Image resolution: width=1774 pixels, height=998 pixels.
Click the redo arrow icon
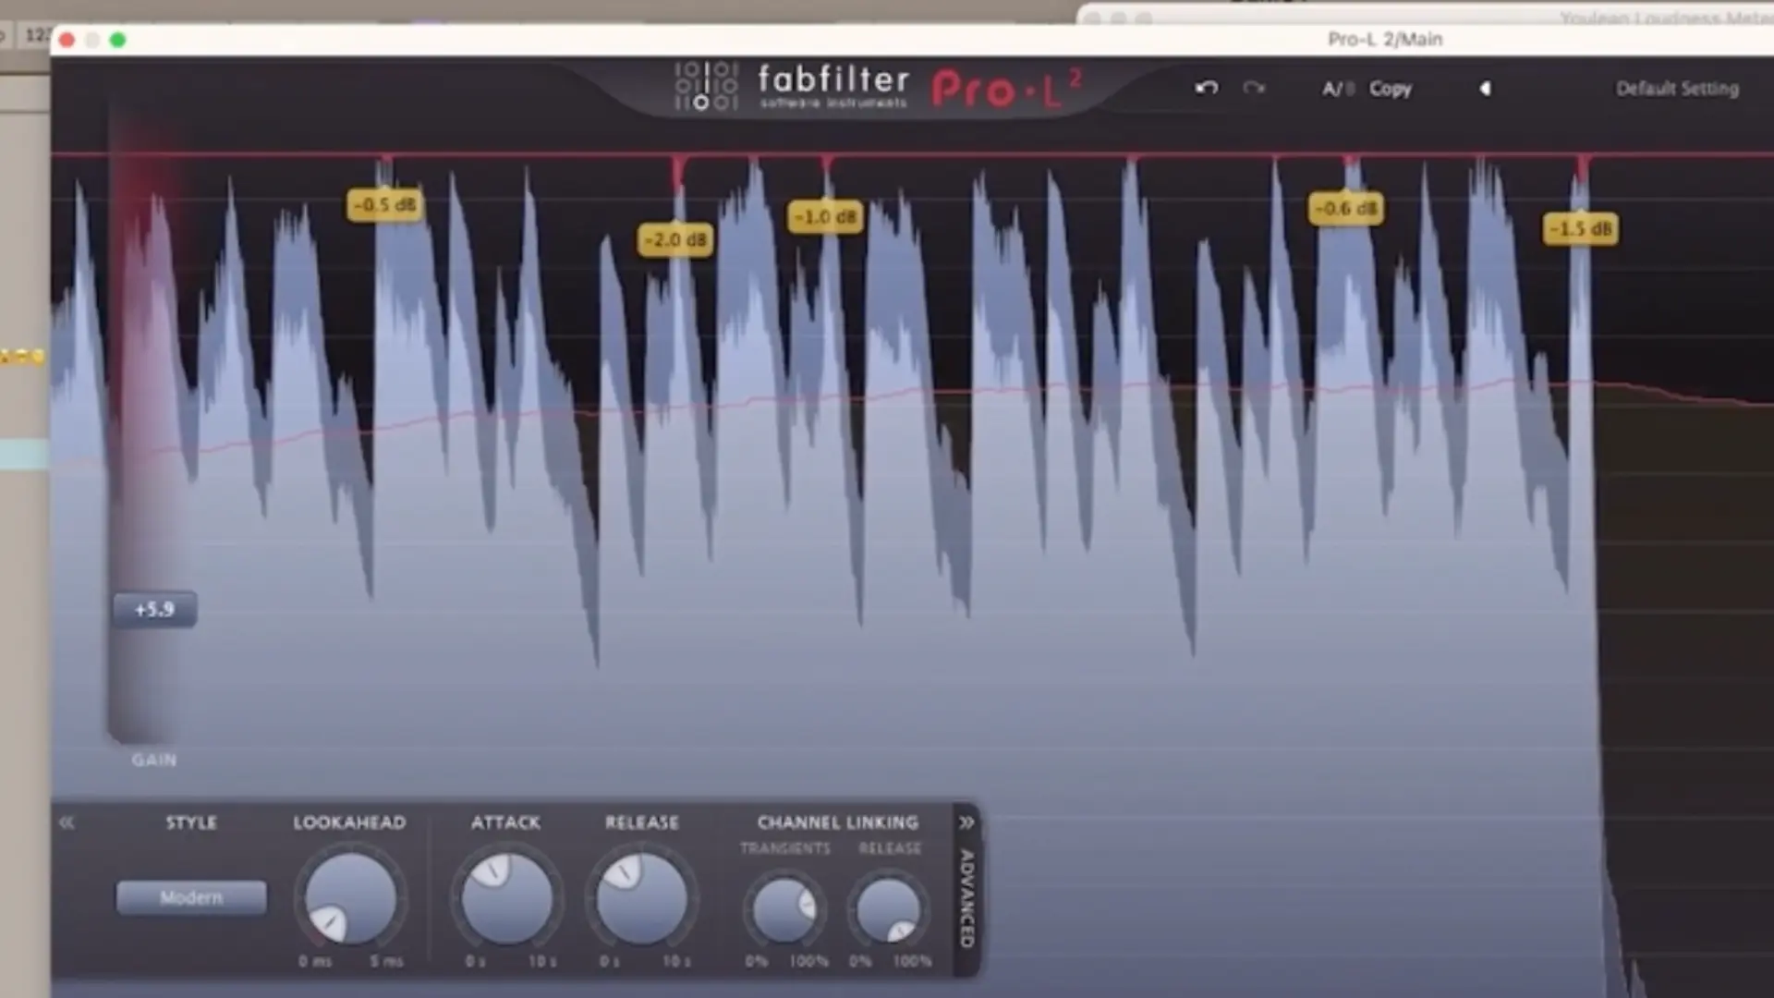coord(1254,88)
